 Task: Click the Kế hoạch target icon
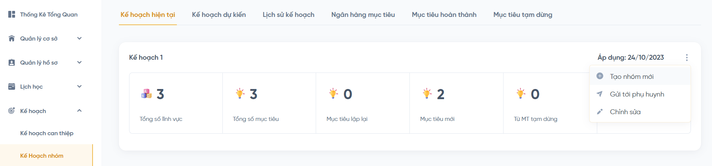coord(12,111)
